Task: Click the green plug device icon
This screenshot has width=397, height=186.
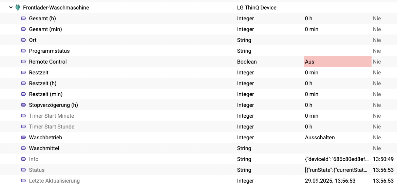Action: pyautogui.click(x=18, y=7)
